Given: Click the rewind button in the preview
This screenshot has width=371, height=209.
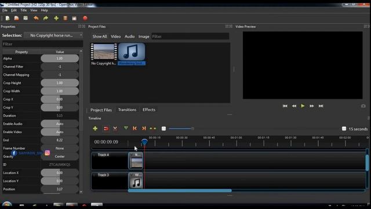Looking at the screenshot, I should [294, 106].
